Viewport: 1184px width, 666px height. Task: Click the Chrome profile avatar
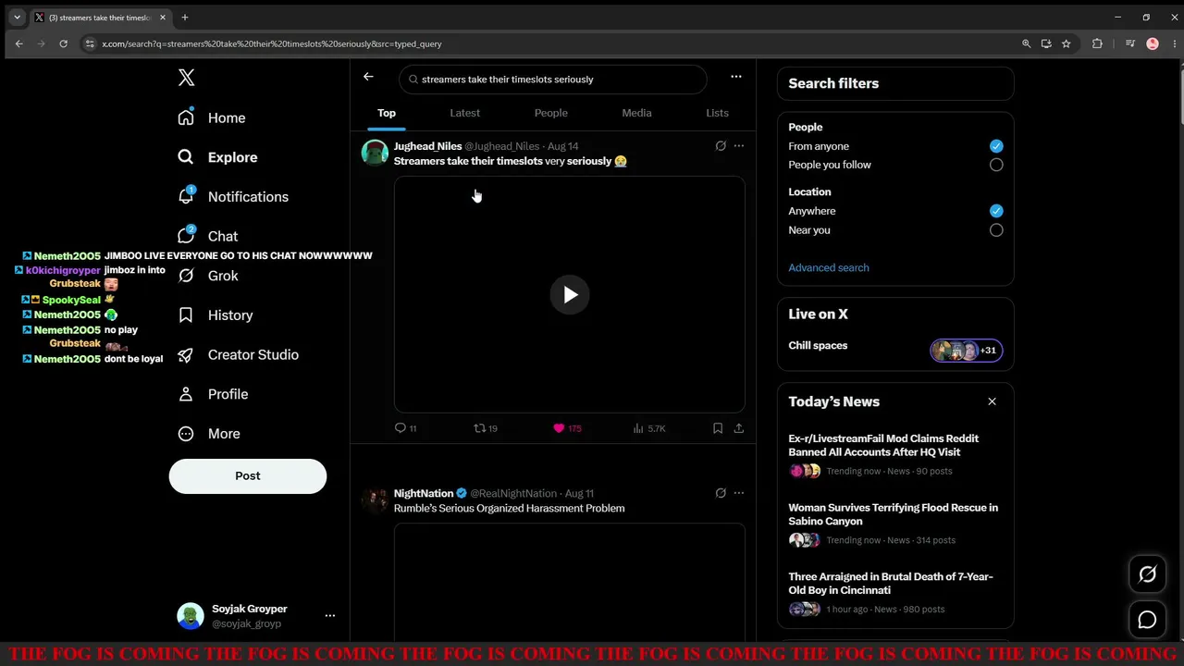(1153, 43)
